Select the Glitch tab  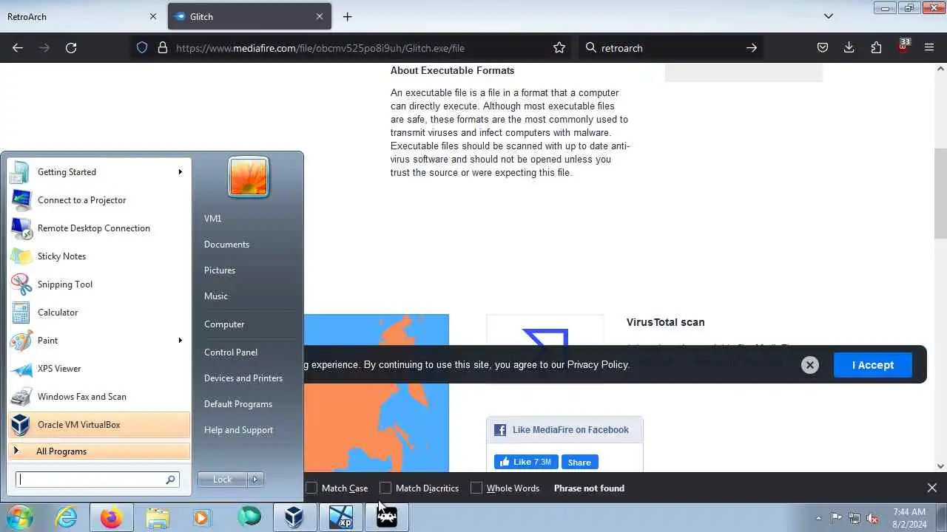click(x=249, y=16)
